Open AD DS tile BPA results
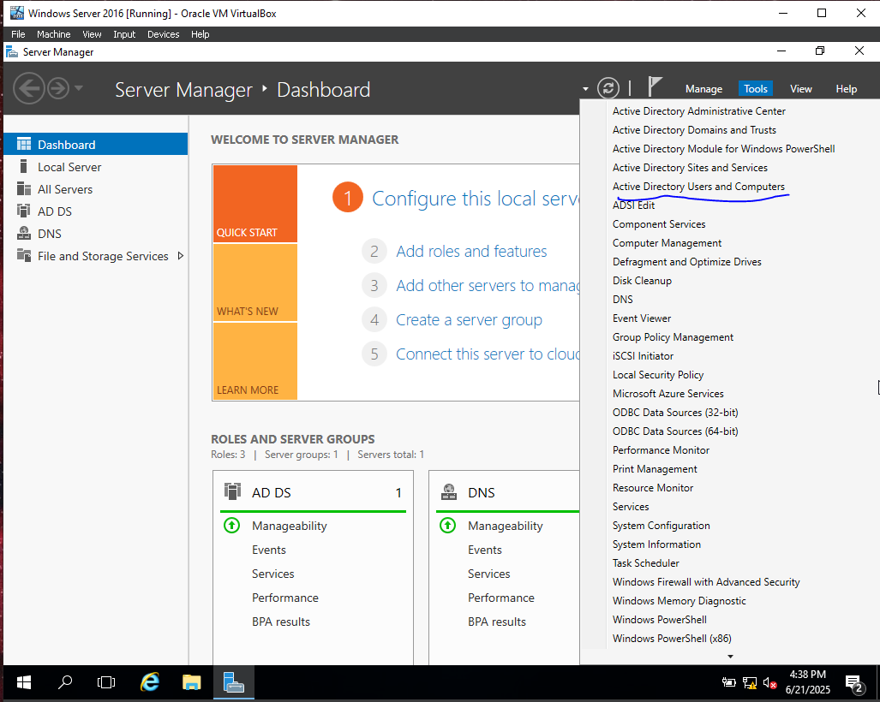The height and width of the screenshot is (702, 880). tap(280, 622)
